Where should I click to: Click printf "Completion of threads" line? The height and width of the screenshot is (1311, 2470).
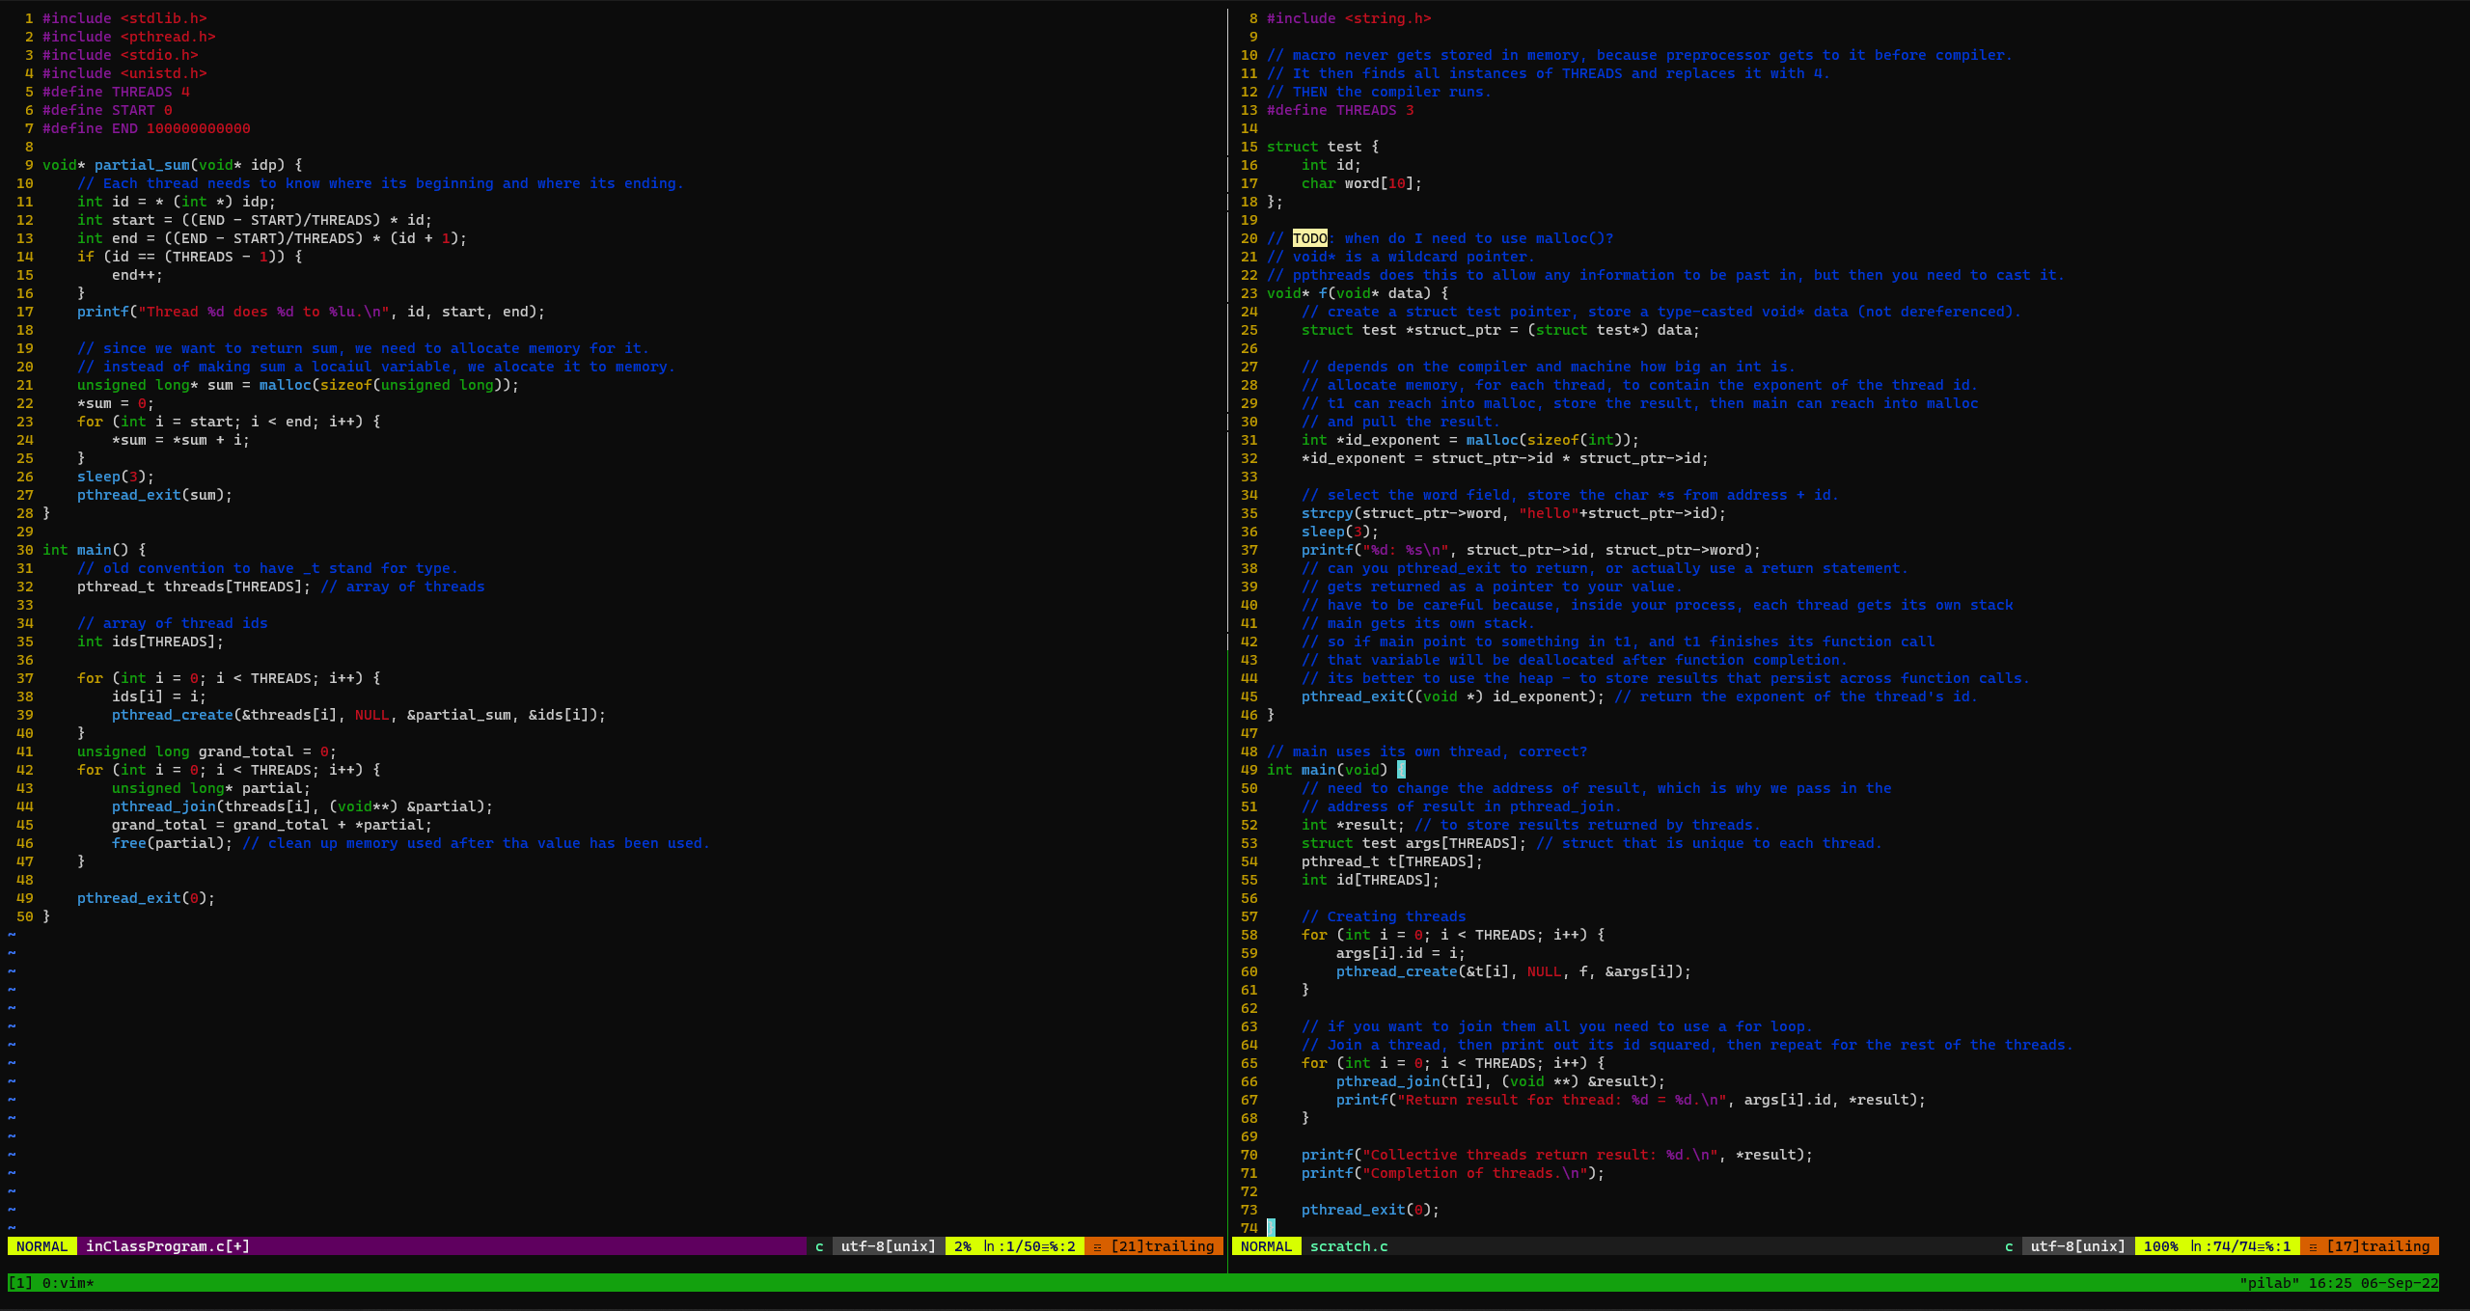tap(1453, 1173)
